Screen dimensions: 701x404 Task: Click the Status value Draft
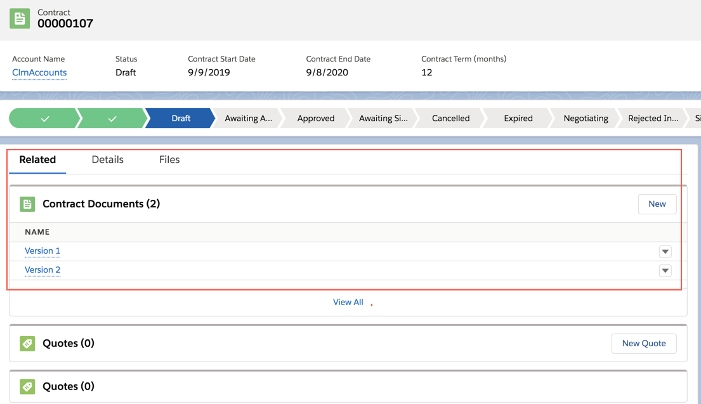pos(126,72)
